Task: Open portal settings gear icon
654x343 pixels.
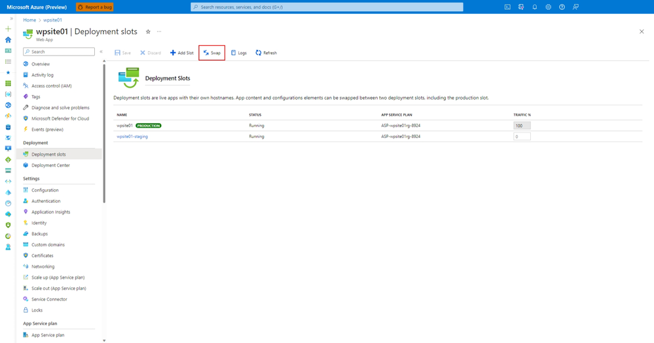Action: pyautogui.click(x=549, y=7)
